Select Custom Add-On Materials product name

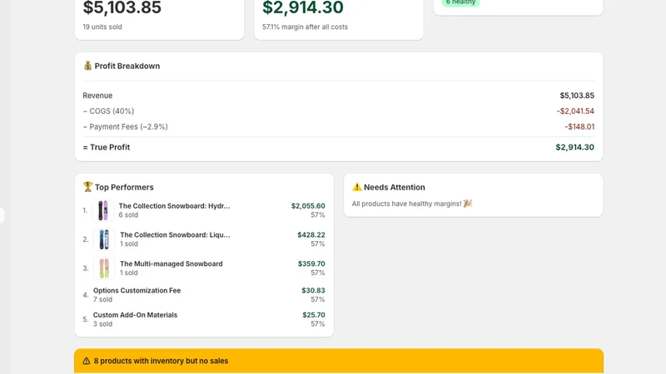[135, 315]
